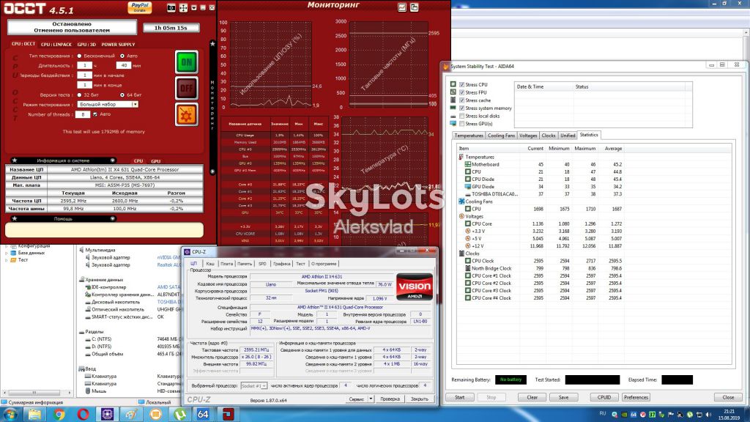
Task: Open the CPU-Z Память tab
Action: [x=245, y=264]
